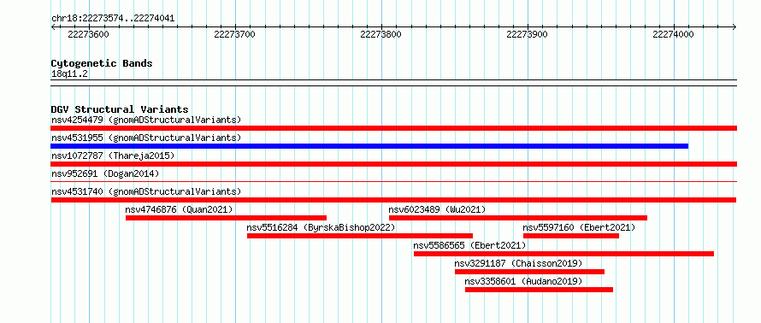The width and height of the screenshot is (761, 323).
Task: Click the red bar for nsv5586565
Action: [x=564, y=254]
